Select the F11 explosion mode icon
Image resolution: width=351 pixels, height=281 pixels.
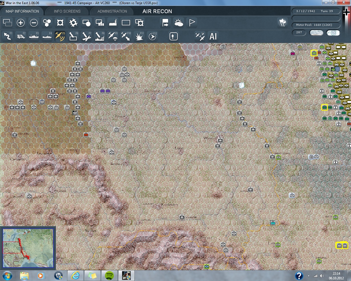(139, 36)
